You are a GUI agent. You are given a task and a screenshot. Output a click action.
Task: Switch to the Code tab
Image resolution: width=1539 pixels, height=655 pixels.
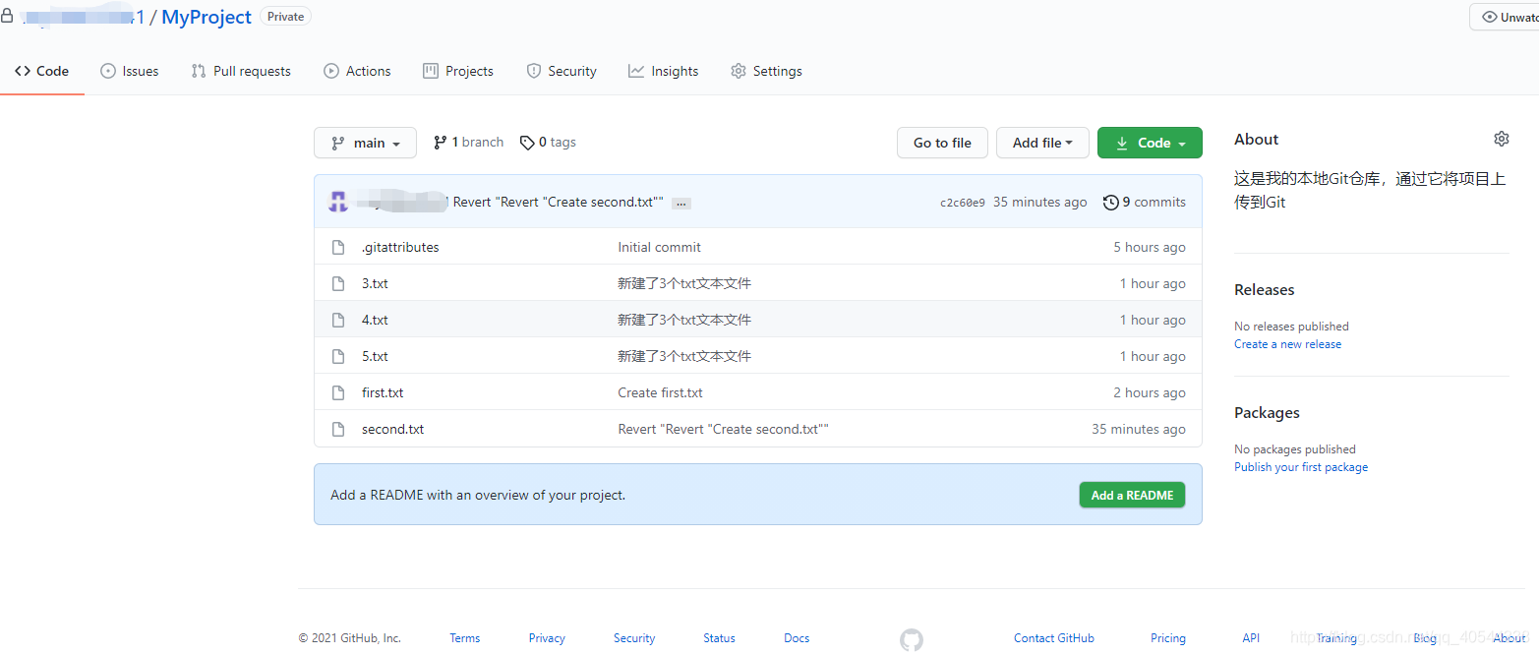click(x=42, y=71)
